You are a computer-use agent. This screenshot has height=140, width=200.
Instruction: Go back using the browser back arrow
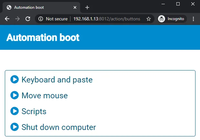[7, 19]
